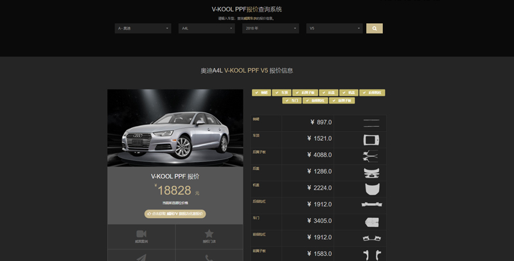Open the V5 film series dropdown

(334, 28)
